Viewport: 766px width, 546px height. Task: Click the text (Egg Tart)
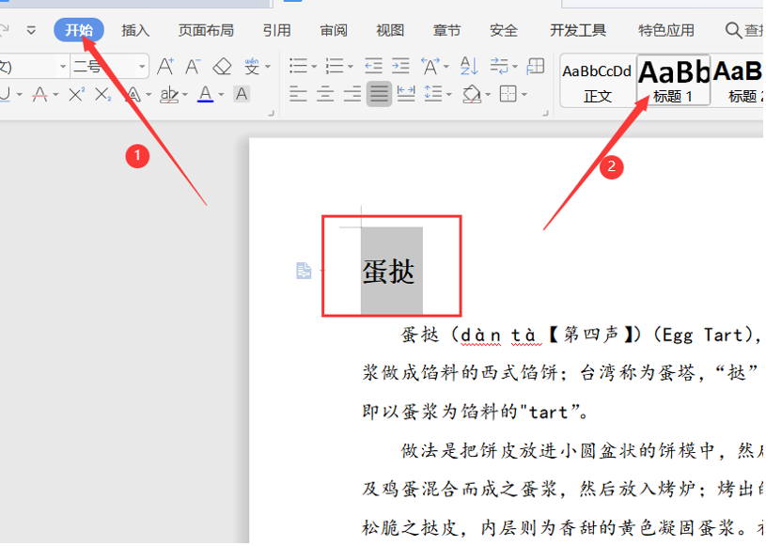point(706,335)
